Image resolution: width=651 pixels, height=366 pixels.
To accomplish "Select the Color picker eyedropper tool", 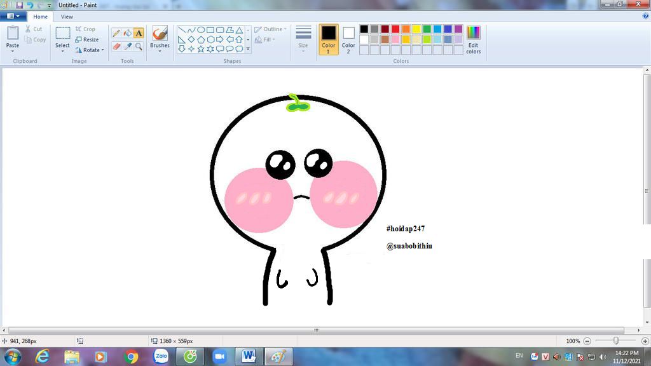I will 127,46.
